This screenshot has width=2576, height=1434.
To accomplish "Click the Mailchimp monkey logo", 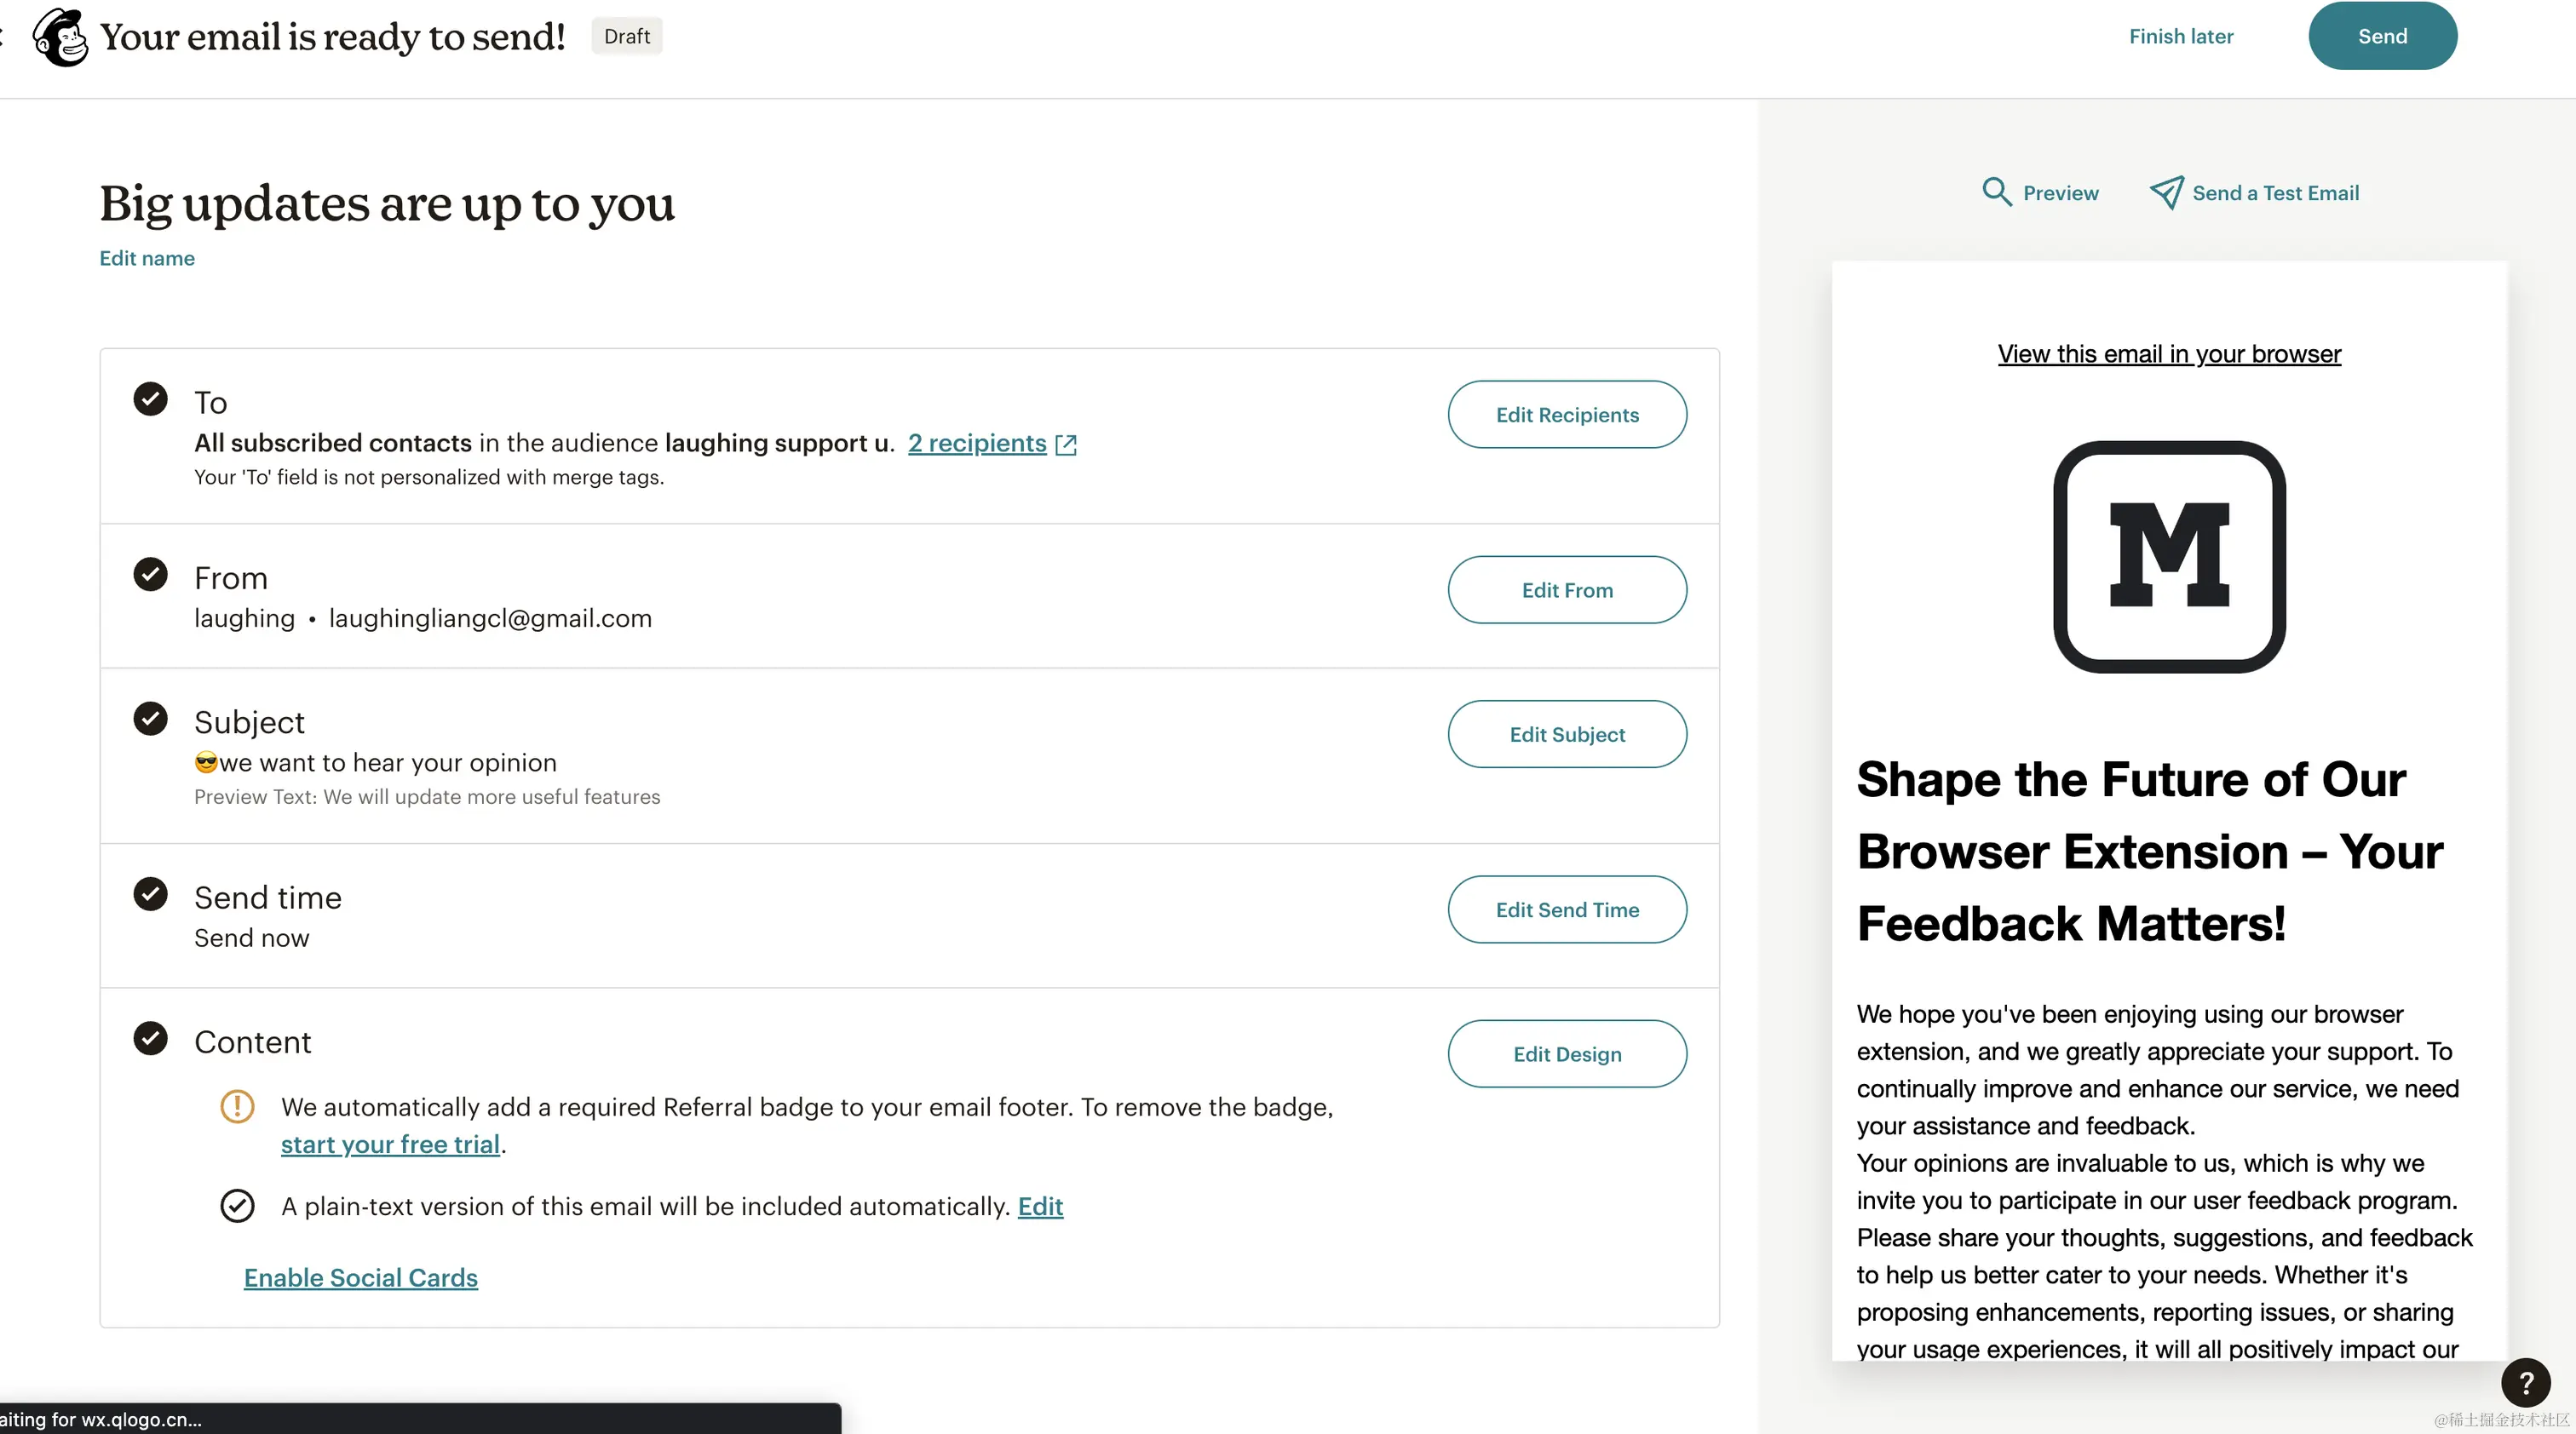I will tap(60, 37).
